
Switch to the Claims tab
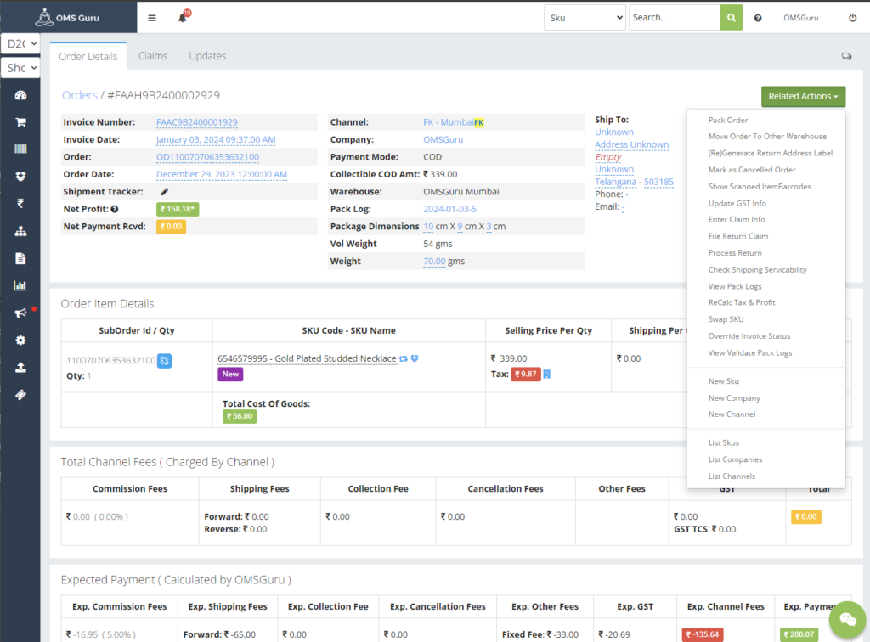click(x=153, y=56)
